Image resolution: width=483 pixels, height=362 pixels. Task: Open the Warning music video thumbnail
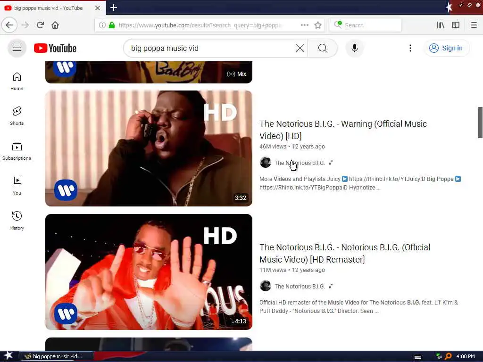[149, 148]
